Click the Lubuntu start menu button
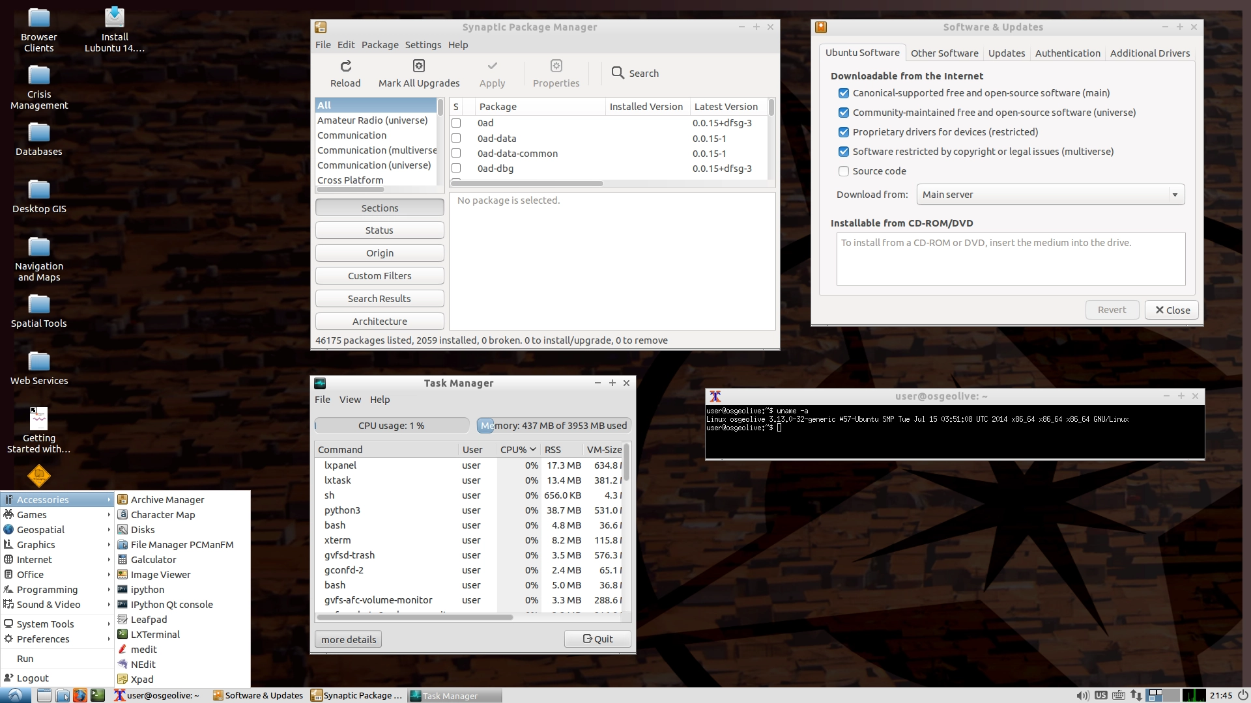This screenshot has height=703, width=1251. 15,695
